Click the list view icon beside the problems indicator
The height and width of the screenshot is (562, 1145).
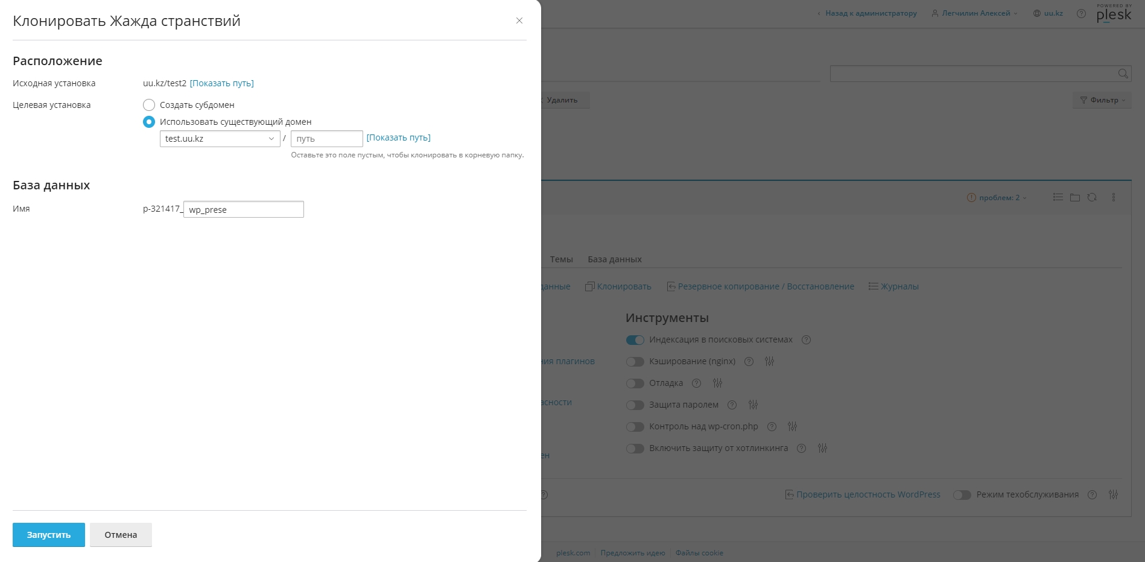(1058, 197)
